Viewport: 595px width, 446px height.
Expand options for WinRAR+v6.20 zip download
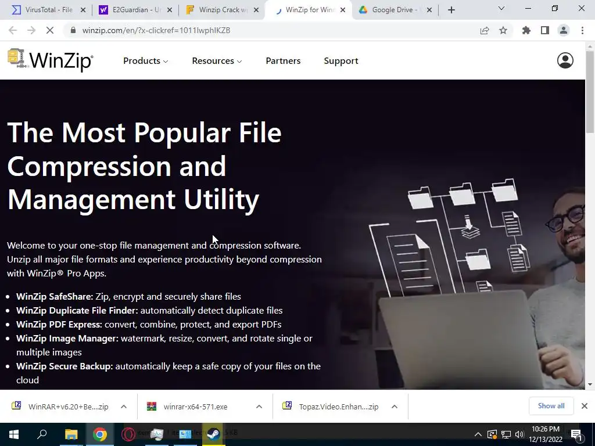pyautogui.click(x=124, y=407)
